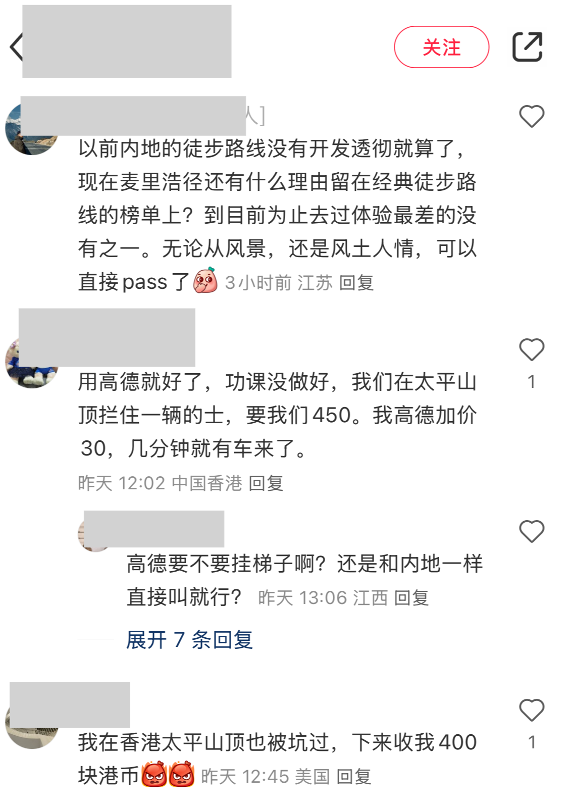The height and width of the screenshot is (810, 571).
Task: Like the comment about 麦里浩径 hiking route
Action: (x=532, y=116)
